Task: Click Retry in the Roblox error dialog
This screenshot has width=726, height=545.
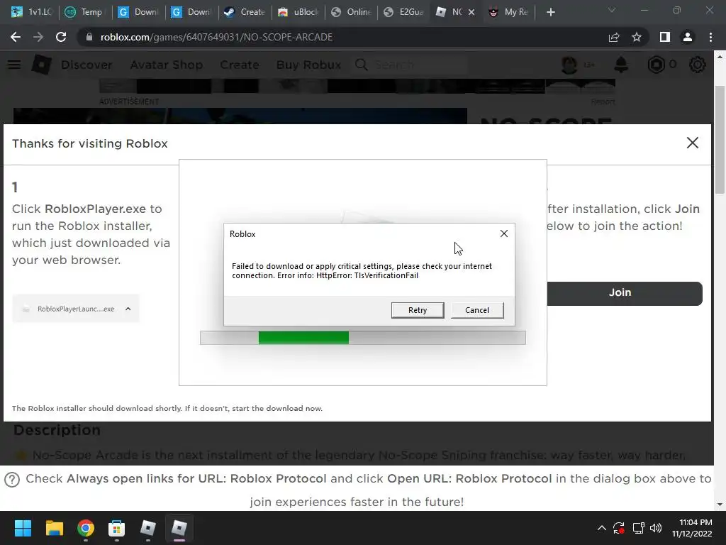Action: point(417,310)
